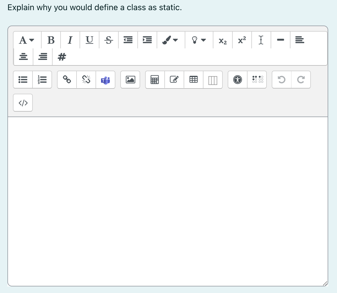Click inside the answer text area
Viewport: 337px width, 293px height.
pos(168,201)
